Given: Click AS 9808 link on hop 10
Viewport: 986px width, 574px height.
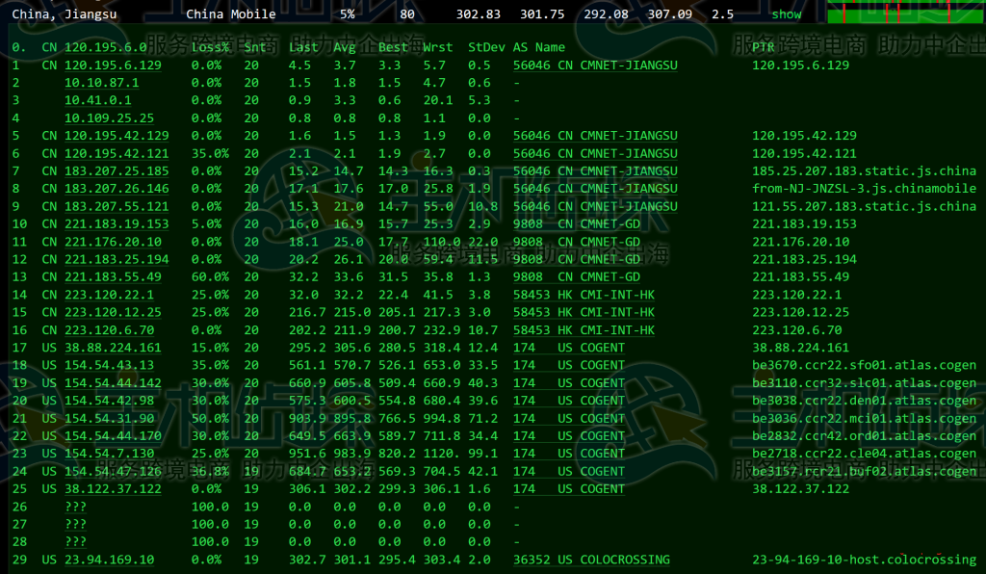Looking at the screenshot, I should click(528, 223).
